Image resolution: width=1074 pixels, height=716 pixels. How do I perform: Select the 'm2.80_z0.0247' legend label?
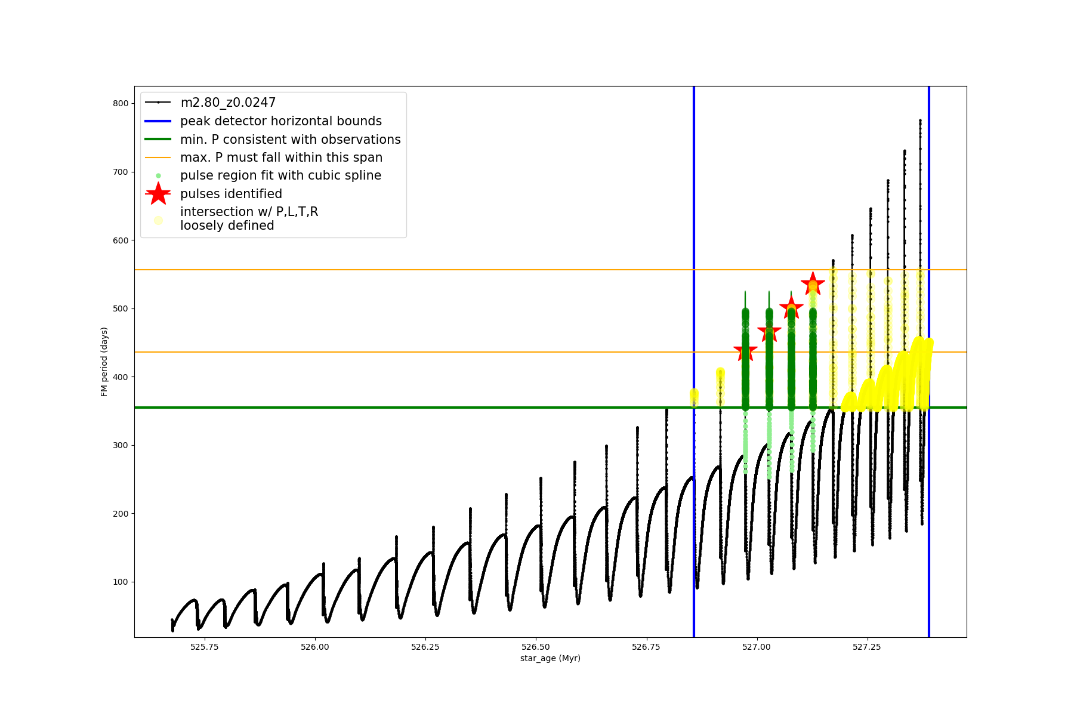pyautogui.click(x=228, y=103)
